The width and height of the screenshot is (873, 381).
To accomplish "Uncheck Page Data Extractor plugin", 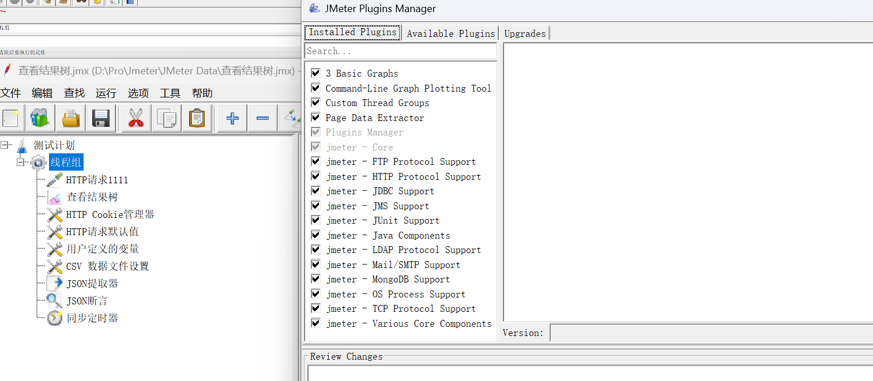I will pyautogui.click(x=315, y=117).
